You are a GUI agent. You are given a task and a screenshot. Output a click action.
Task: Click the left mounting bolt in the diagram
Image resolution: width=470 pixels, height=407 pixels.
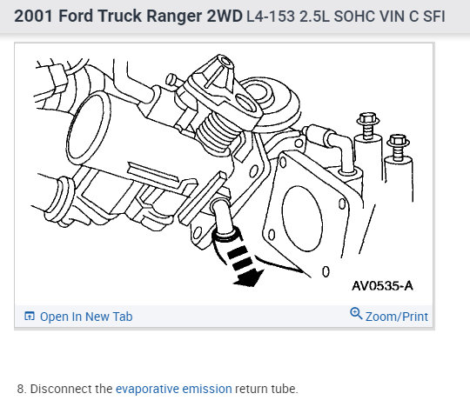(x=368, y=126)
